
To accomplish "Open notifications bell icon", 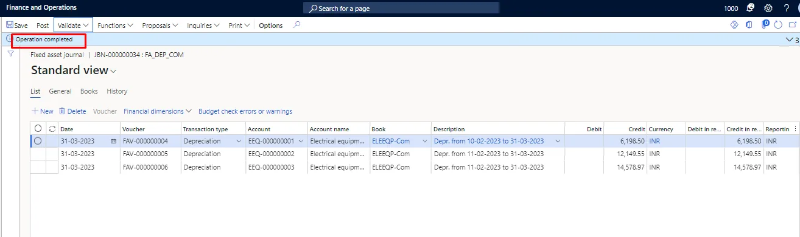I will click(x=750, y=8).
